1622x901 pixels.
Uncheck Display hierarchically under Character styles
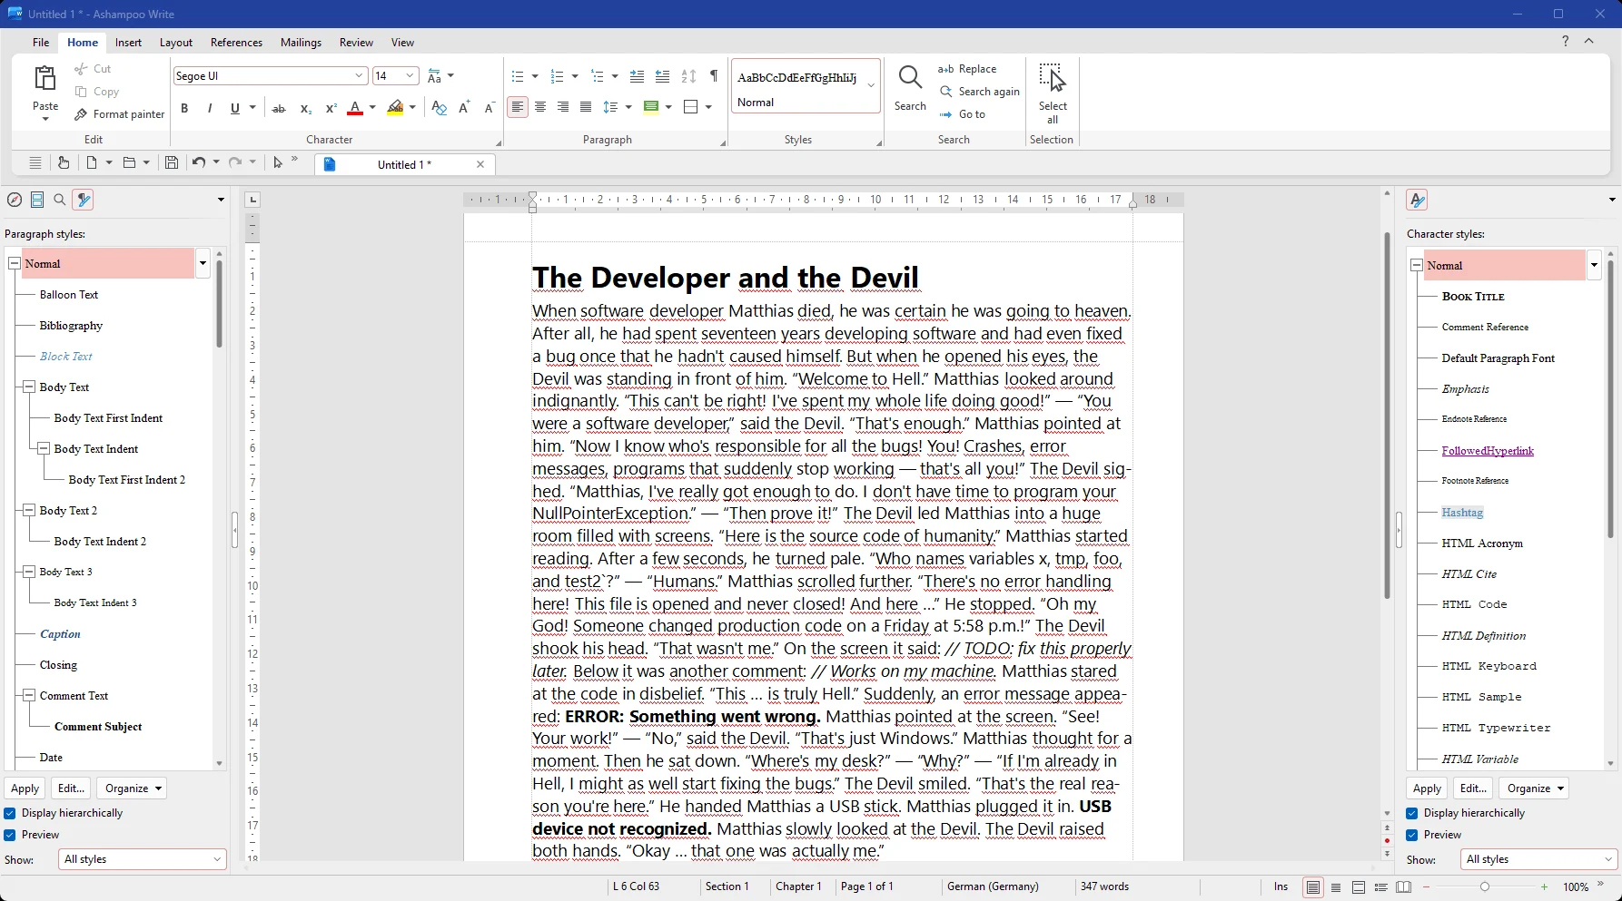click(x=1412, y=813)
